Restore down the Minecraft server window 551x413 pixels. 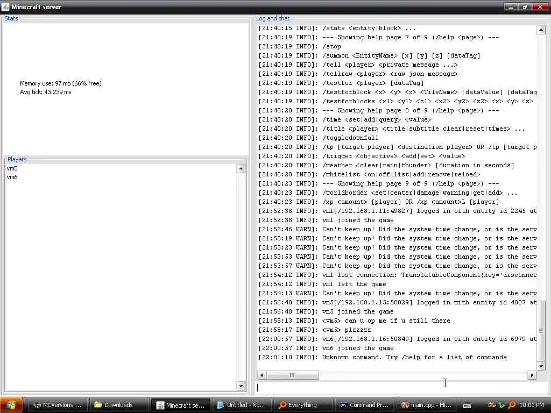[525, 6]
